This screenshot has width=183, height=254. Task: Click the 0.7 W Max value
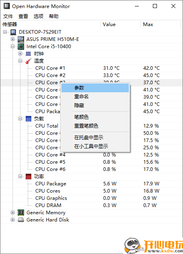click(x=150, y=205)
